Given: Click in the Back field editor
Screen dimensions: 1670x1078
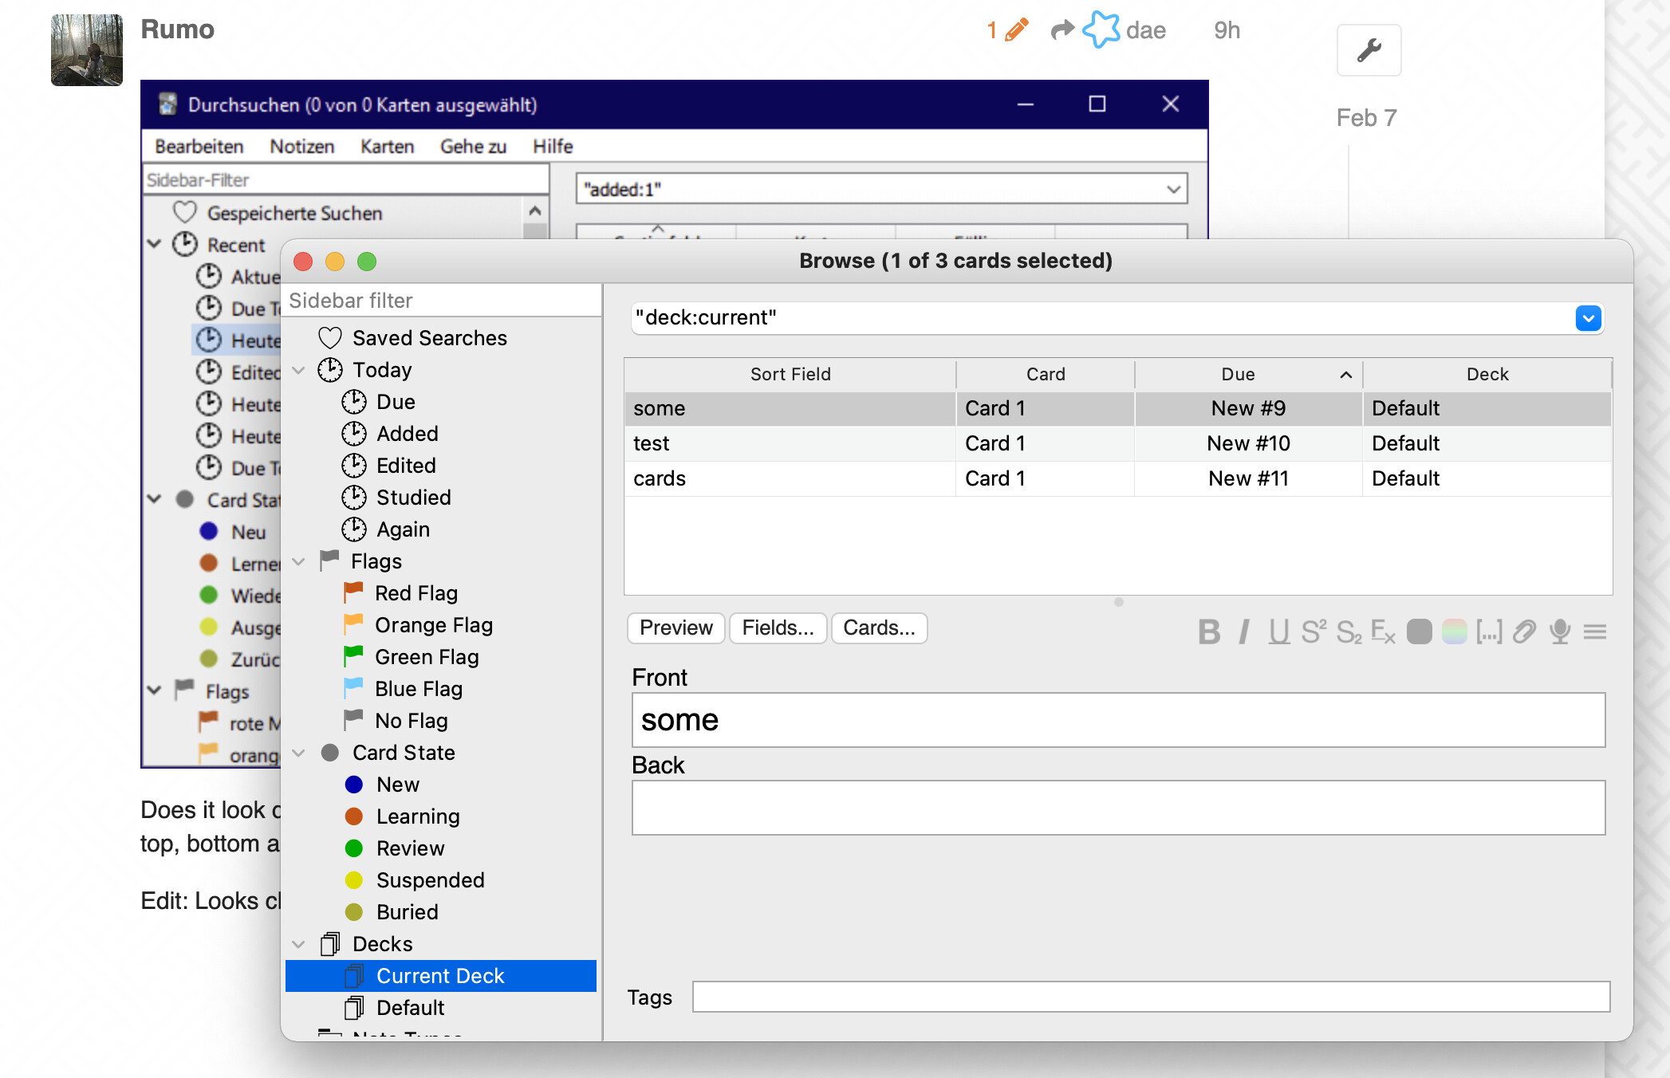Looking at the screenshot, I should [1118, 808].
